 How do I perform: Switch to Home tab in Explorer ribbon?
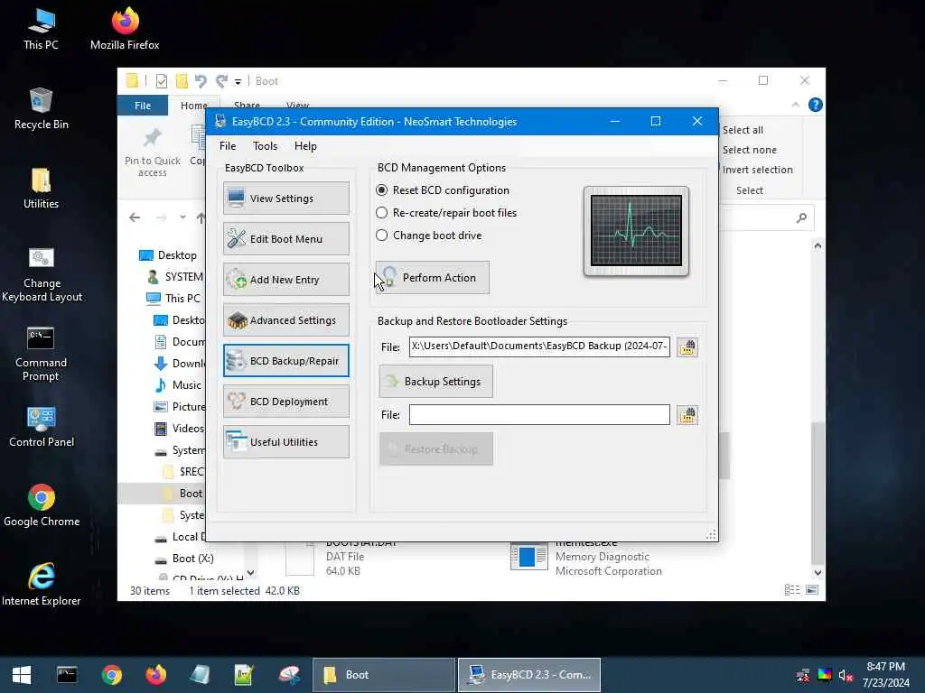194,106
